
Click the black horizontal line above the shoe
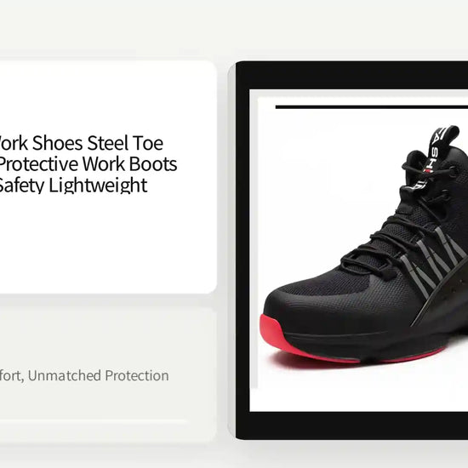click(x=372, y=107)
